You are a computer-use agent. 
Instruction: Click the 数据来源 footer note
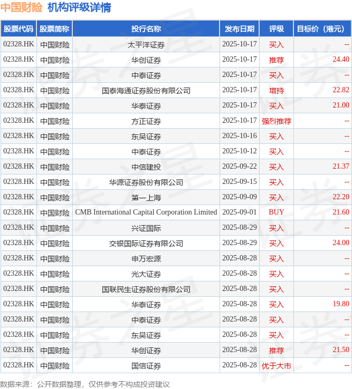coord(85,384)
